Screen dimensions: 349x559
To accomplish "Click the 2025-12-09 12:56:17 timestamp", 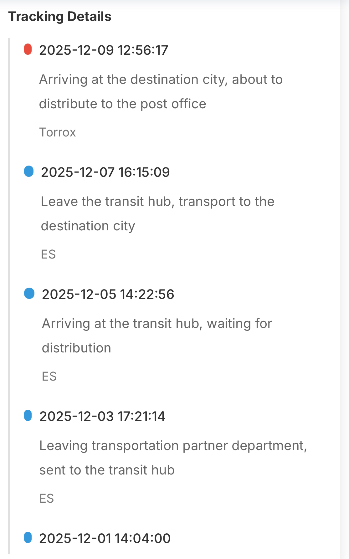I will tap(104, 50).
